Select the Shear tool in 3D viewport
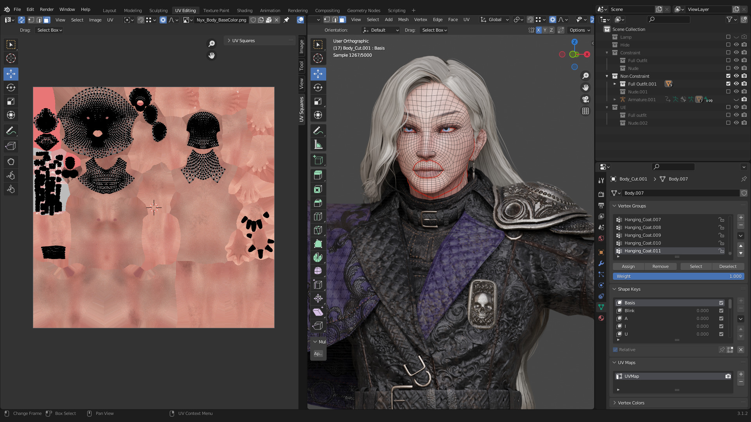Image resolution: width=751 pixels, height=422 pixels. coord(318,312)
